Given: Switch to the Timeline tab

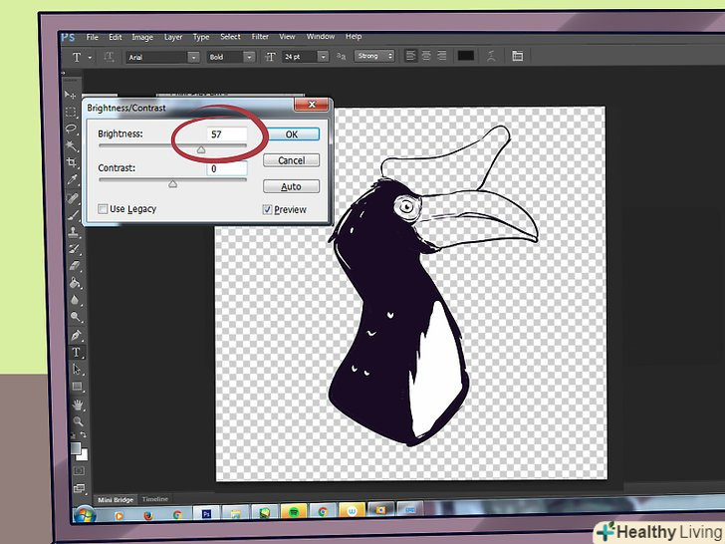Looking at the screenshot, I should click(x=155, y=499).
